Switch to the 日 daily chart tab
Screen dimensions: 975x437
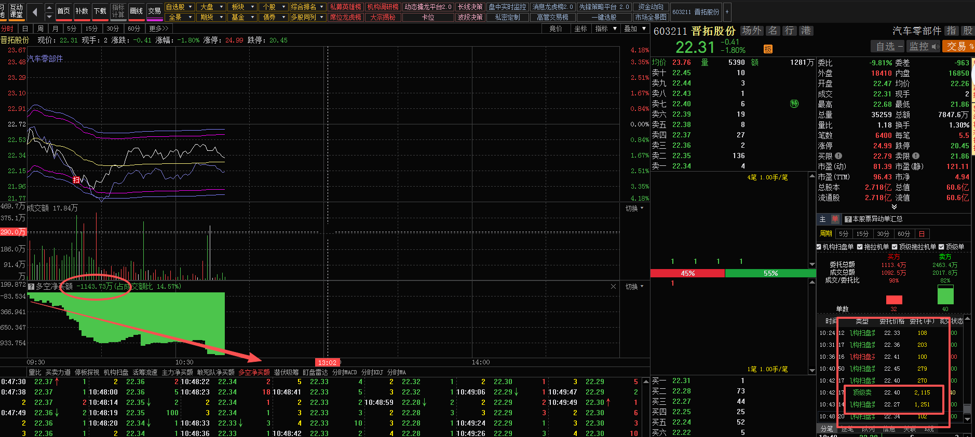coord(25,29)
